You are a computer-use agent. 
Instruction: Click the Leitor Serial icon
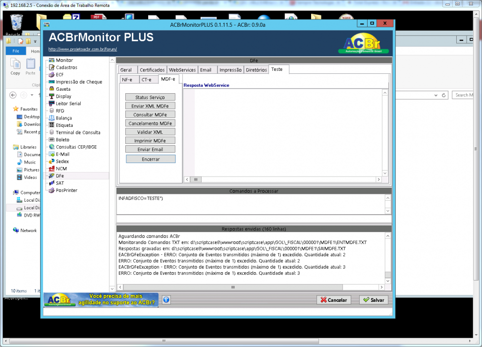(x=52, y=104)
